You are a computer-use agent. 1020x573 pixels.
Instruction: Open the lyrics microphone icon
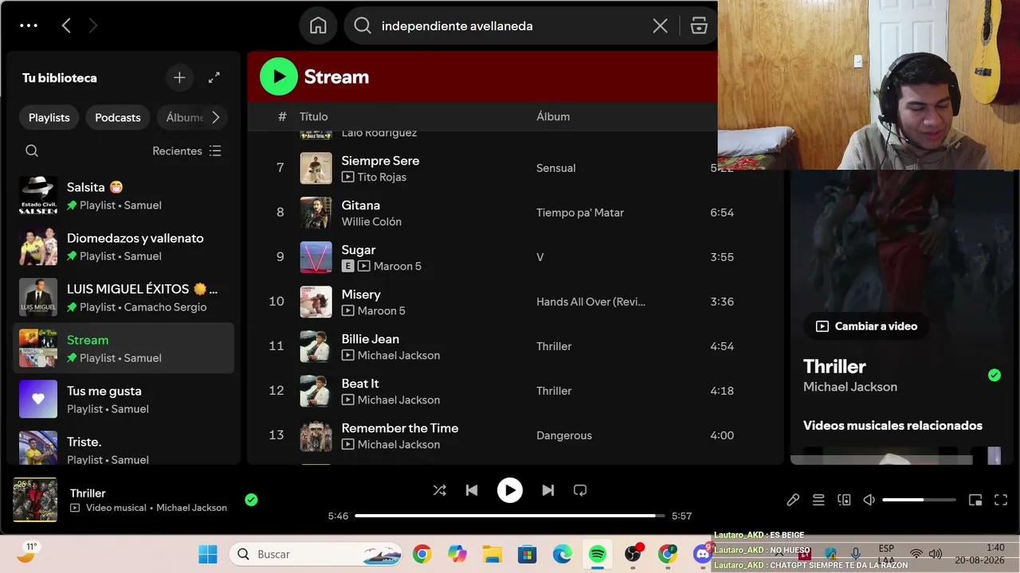point(793,500)
